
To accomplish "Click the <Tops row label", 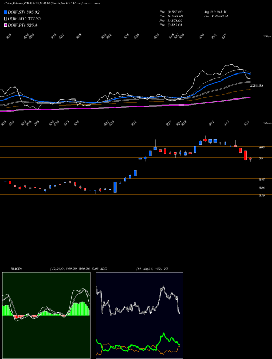I will [x=267, y=36].
